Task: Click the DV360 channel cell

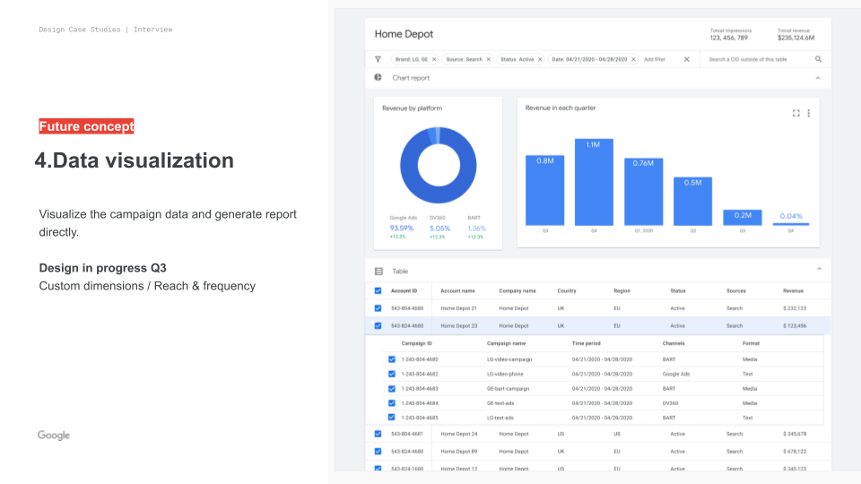Action: pyautogui.click(x=670, y=403)
